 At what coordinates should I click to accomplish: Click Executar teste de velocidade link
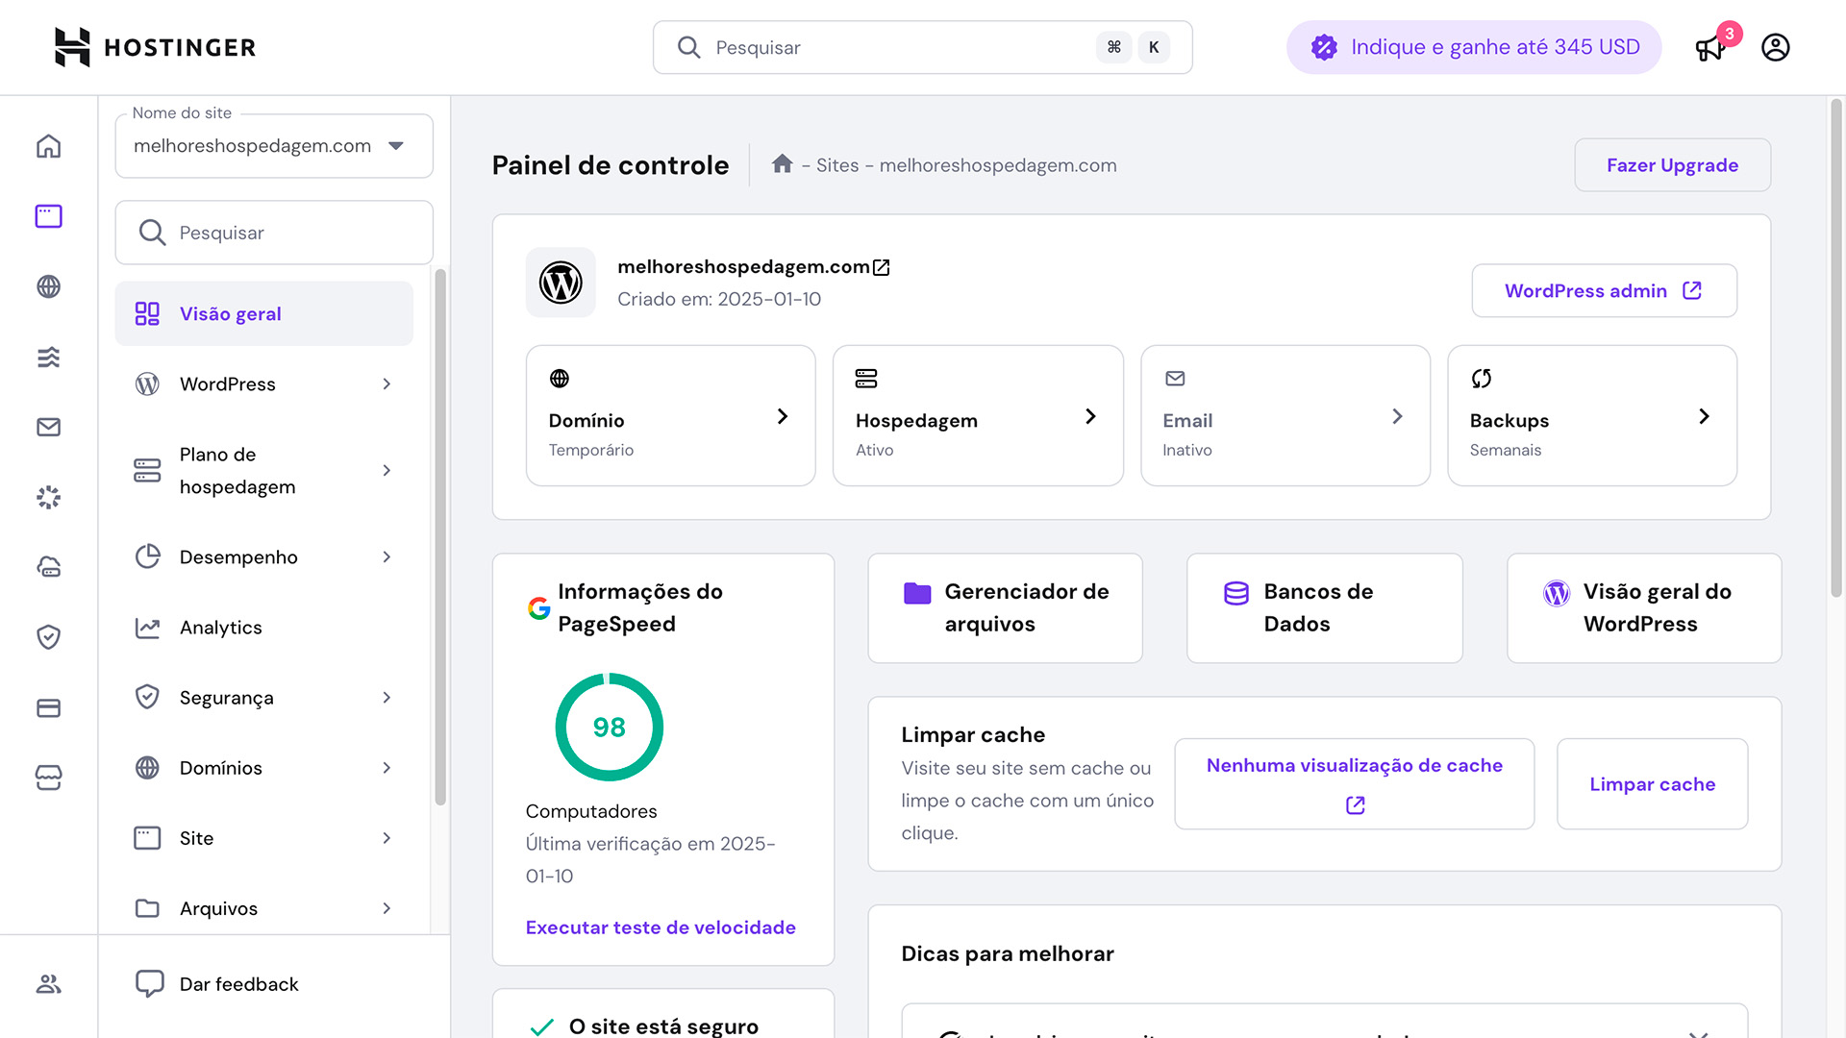pos(661,927)
